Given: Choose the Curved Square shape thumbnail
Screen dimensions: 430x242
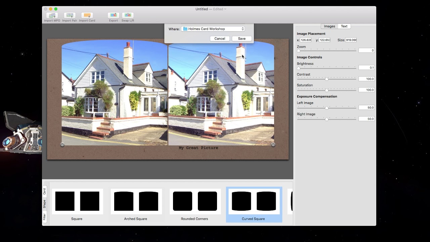Looking at the screenshot, I should 254,201.
